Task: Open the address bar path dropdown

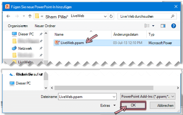Action: click(105, 16)
